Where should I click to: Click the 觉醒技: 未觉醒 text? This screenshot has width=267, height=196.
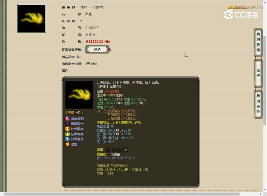(x=108, y=154)
